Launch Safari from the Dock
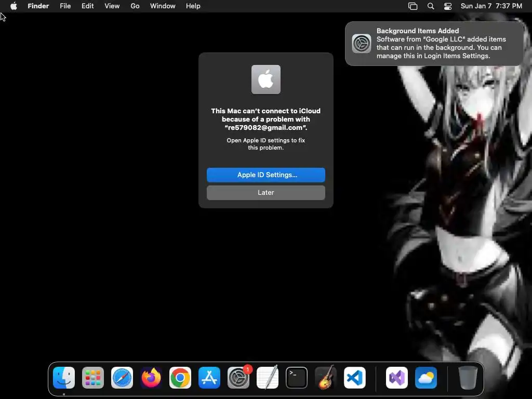The height and width of the screenshot is (399, 532). pyautogui.click(x=122, y=378)
